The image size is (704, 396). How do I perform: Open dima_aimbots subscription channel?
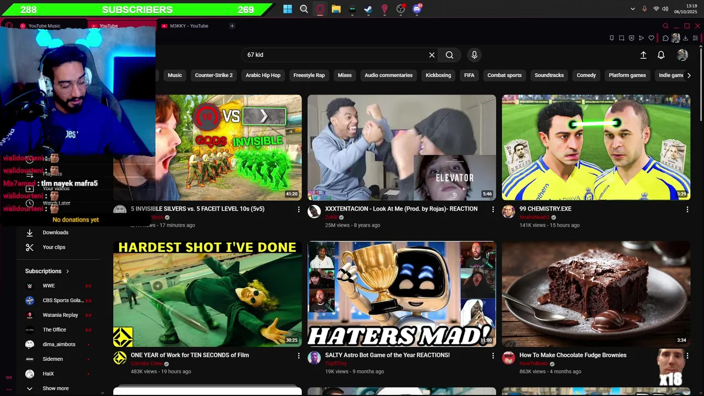58,344
